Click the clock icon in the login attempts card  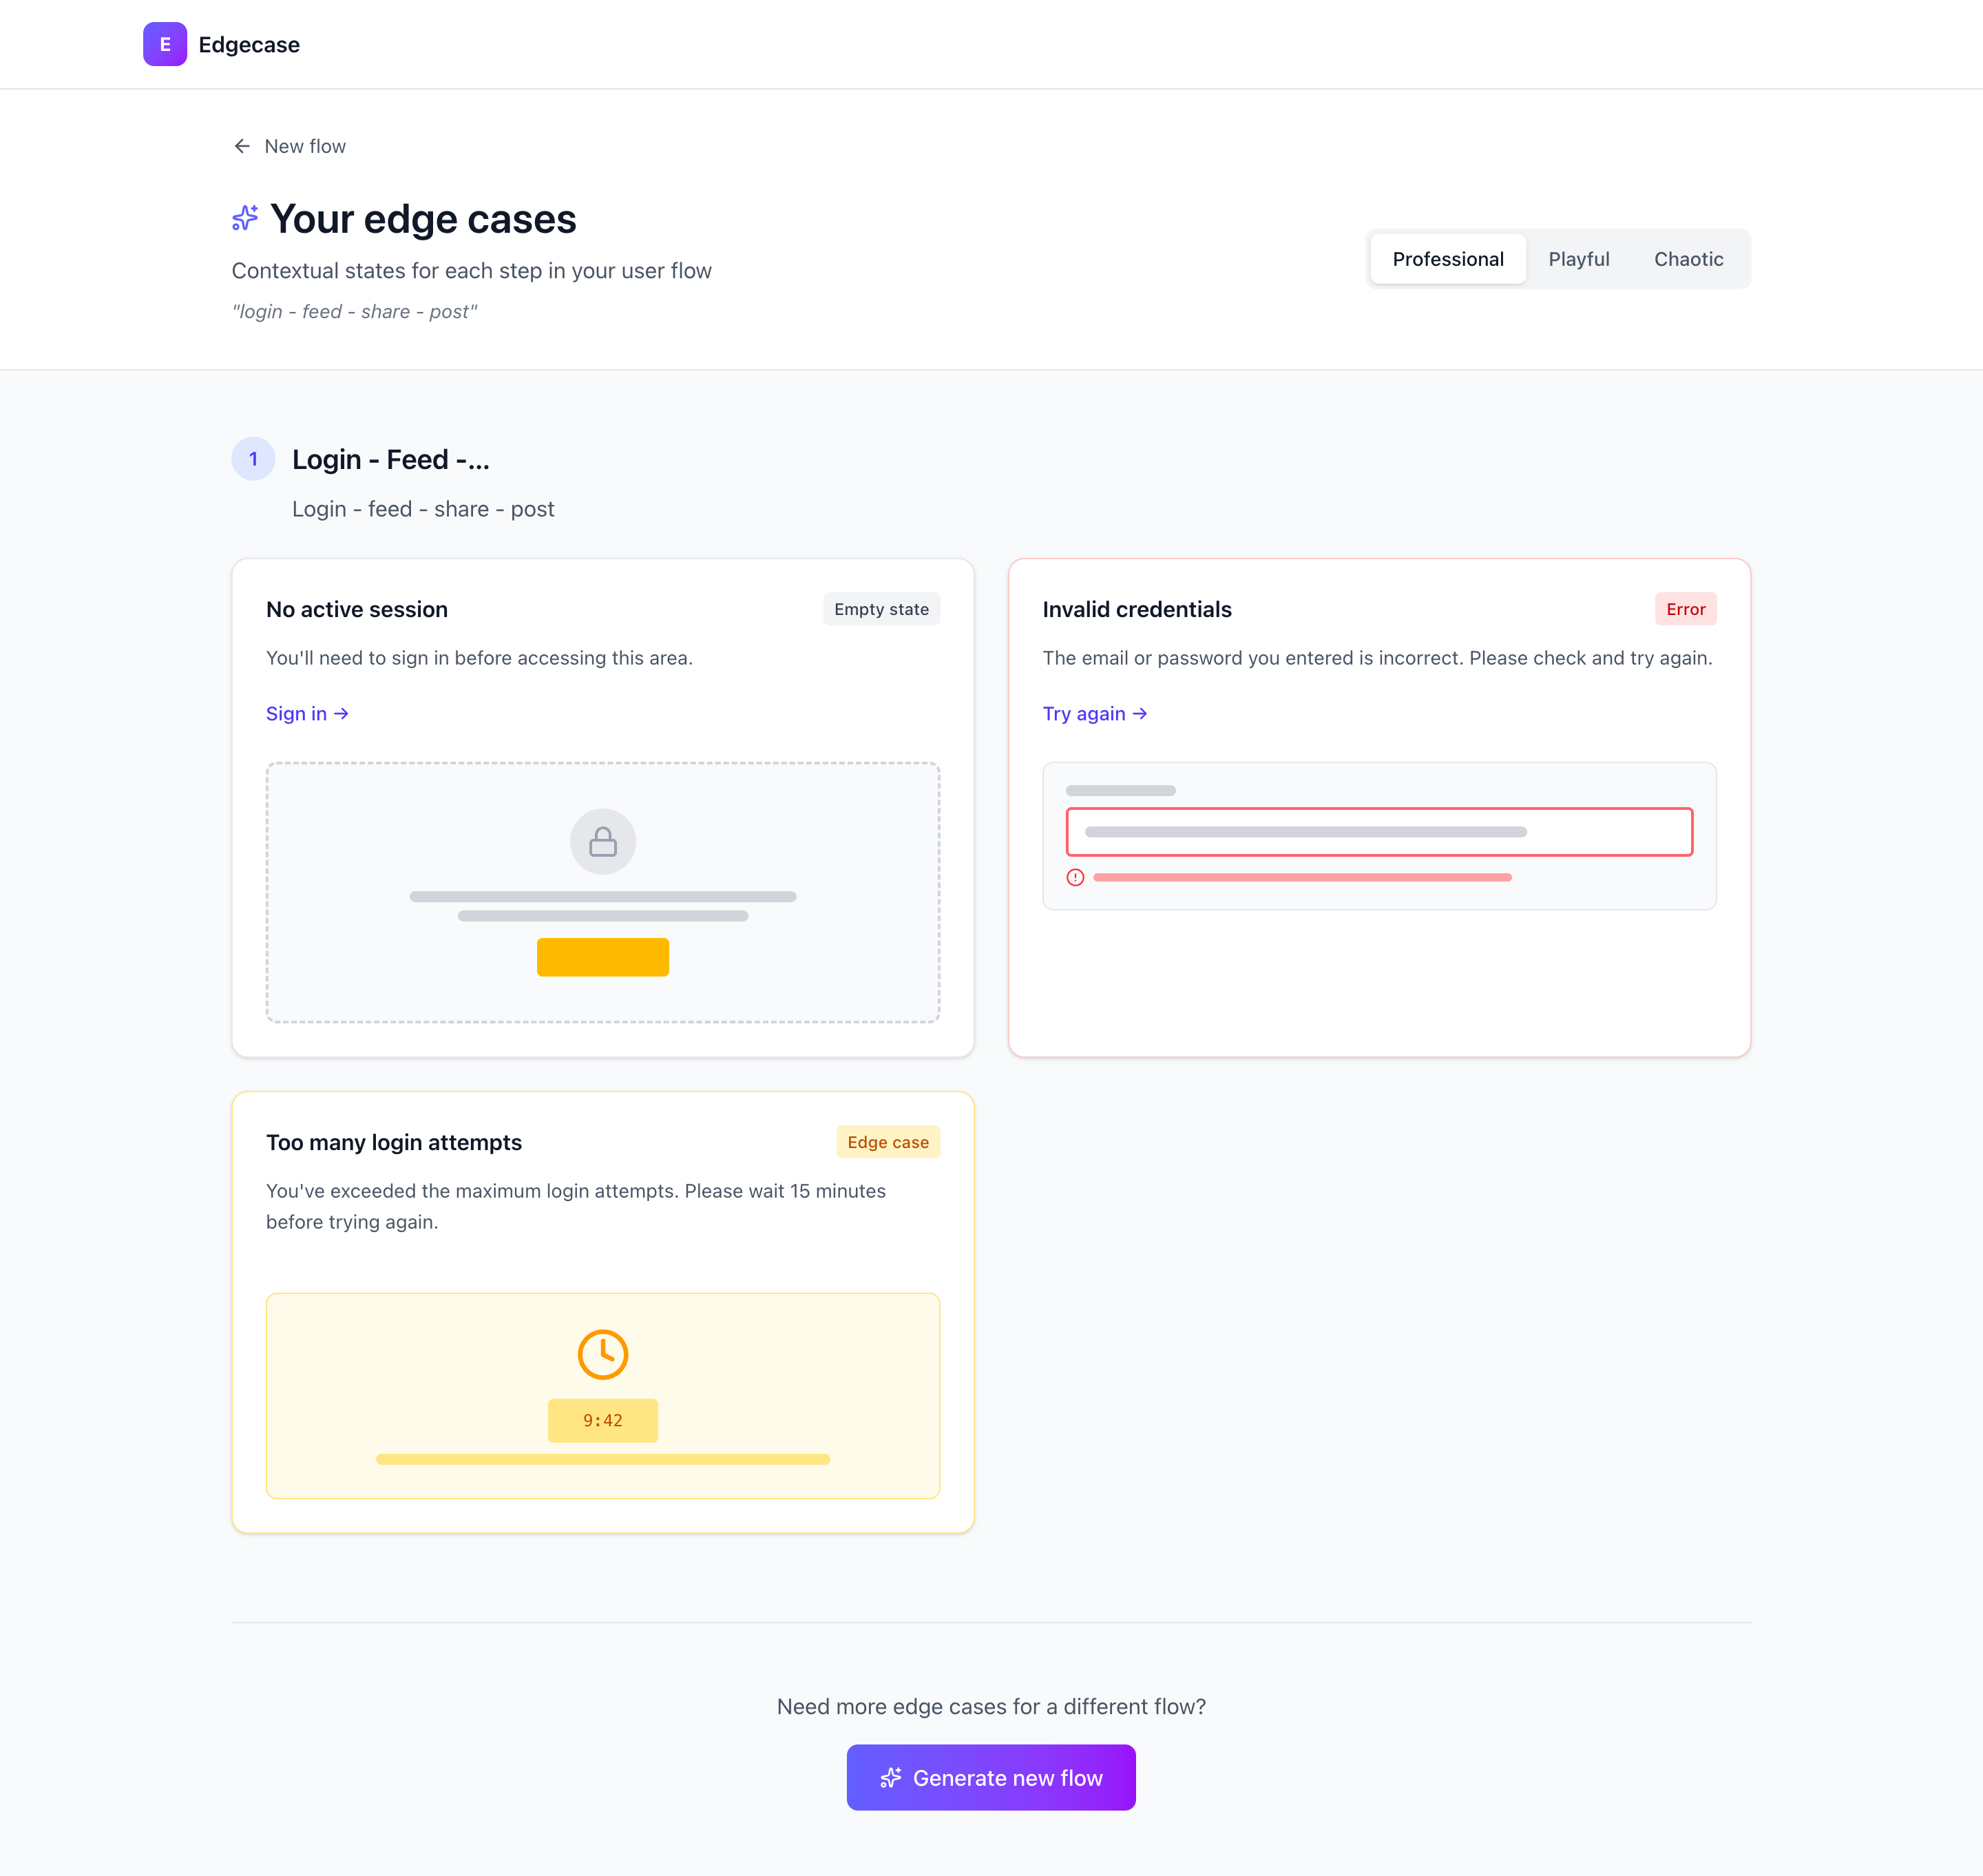pos(603,1354)
